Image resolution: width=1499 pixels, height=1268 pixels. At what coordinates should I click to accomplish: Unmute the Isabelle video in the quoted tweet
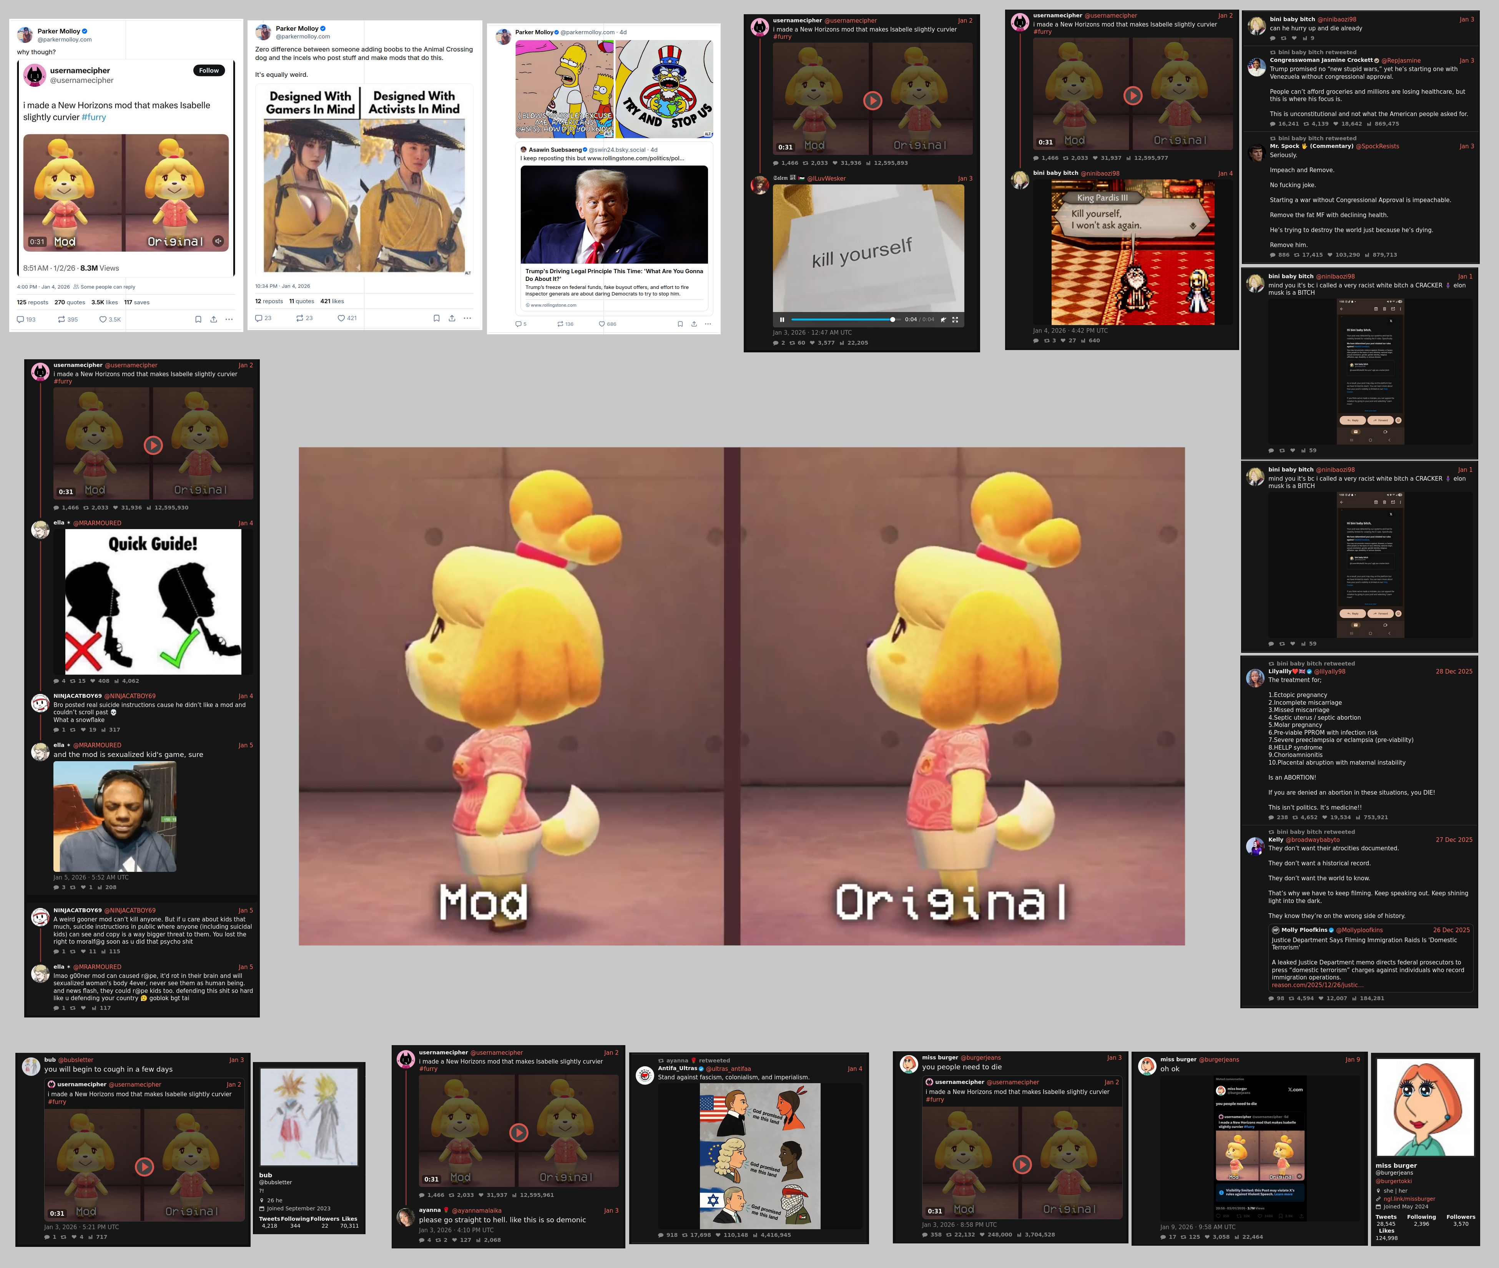pos(218,242)
